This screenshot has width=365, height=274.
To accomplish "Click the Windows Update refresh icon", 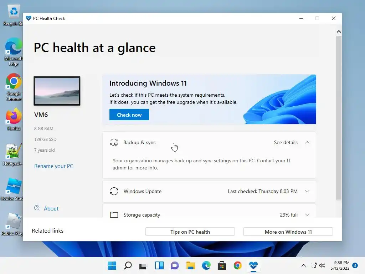I will (114, 191).
